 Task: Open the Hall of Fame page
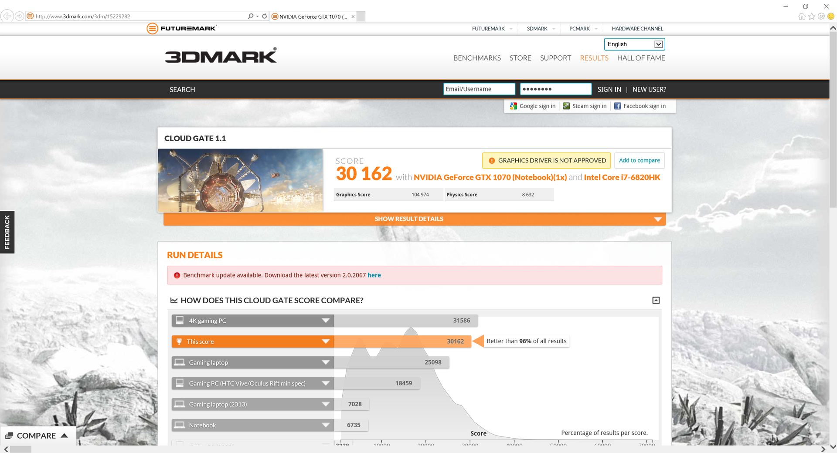click(x=641, y=58)
